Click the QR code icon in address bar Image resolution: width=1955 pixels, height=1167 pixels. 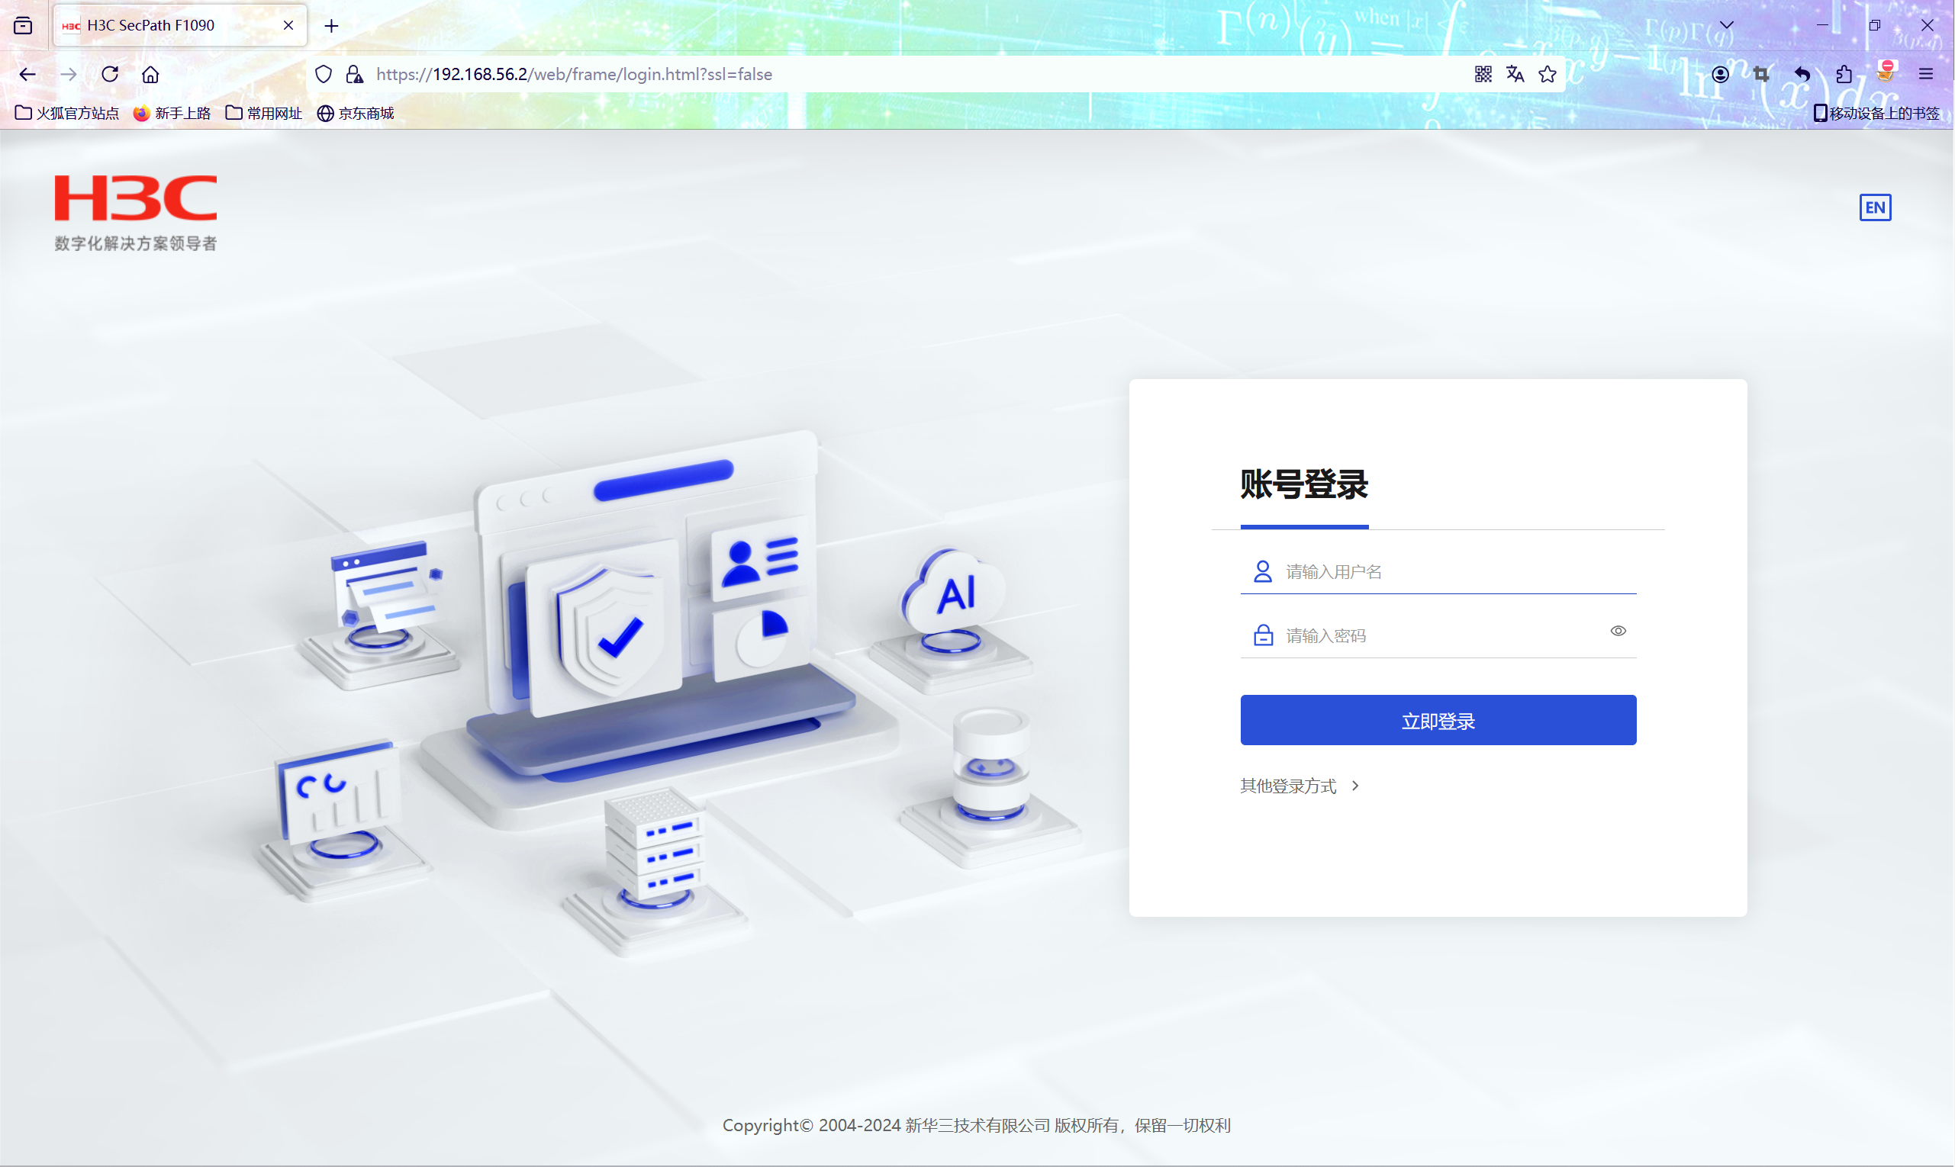click(1482, 74)
